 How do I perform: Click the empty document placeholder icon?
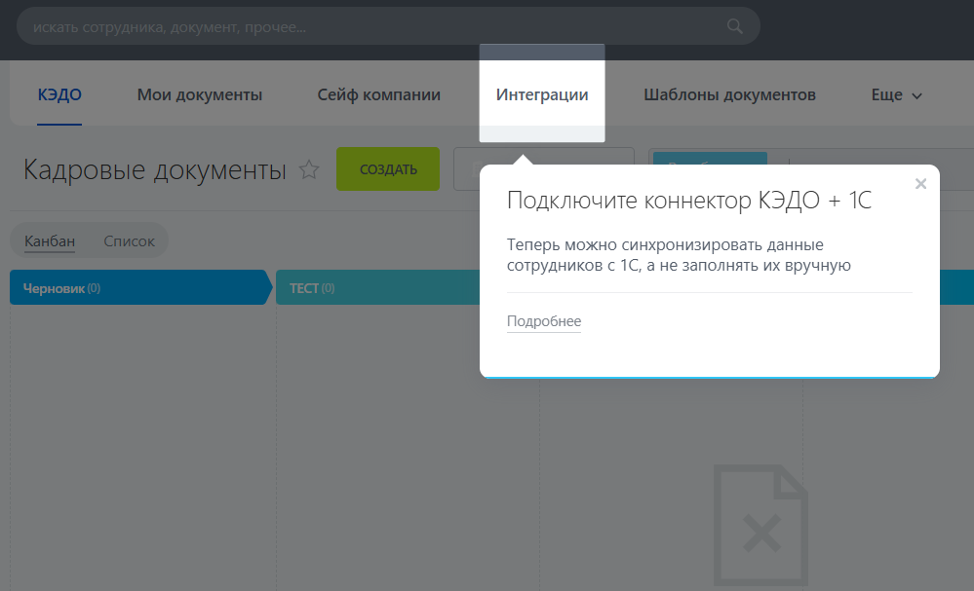(x=760, y=525)
